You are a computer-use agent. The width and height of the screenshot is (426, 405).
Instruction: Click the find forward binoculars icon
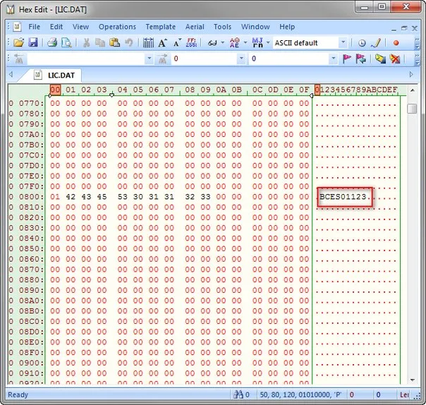point(162,59)
